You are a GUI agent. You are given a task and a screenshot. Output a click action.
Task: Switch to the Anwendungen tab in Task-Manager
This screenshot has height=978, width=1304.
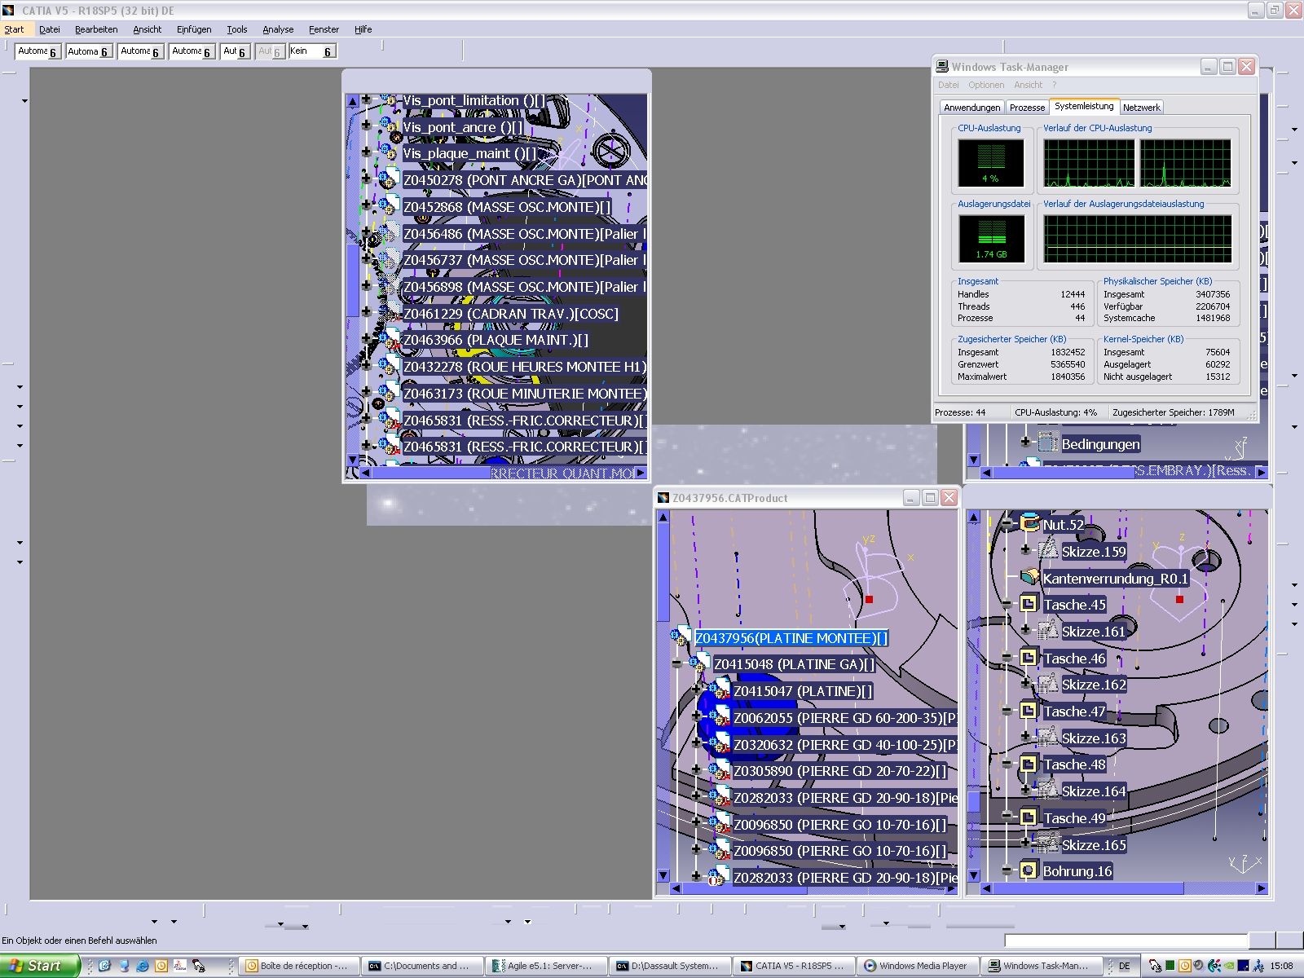[971, 108]
